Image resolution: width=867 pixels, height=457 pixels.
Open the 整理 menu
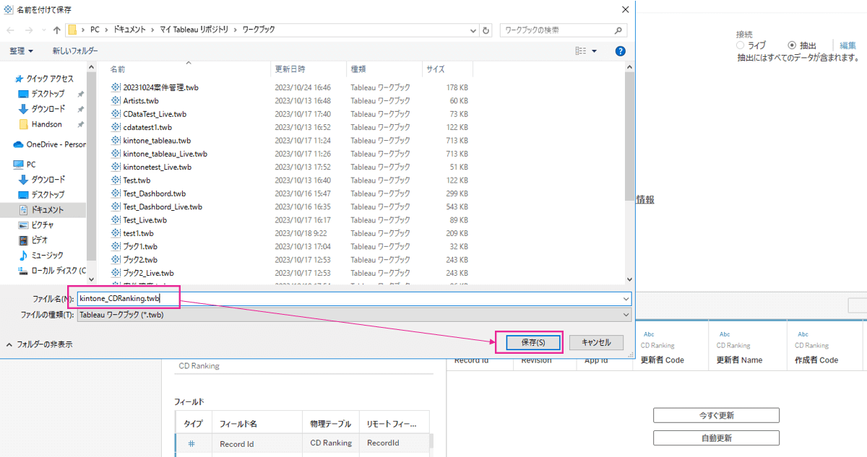click(21, 51)
